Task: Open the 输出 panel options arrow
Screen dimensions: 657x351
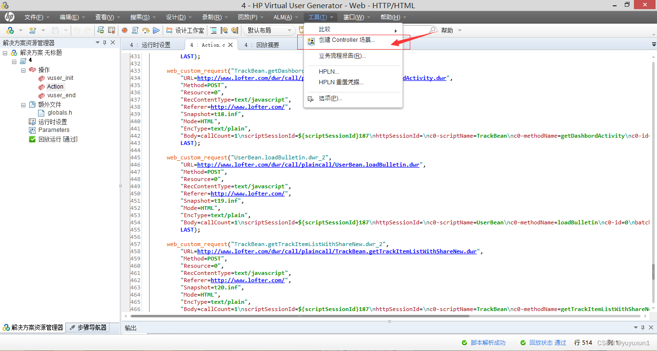Action: pyautogui.click(x=635, y=328)
